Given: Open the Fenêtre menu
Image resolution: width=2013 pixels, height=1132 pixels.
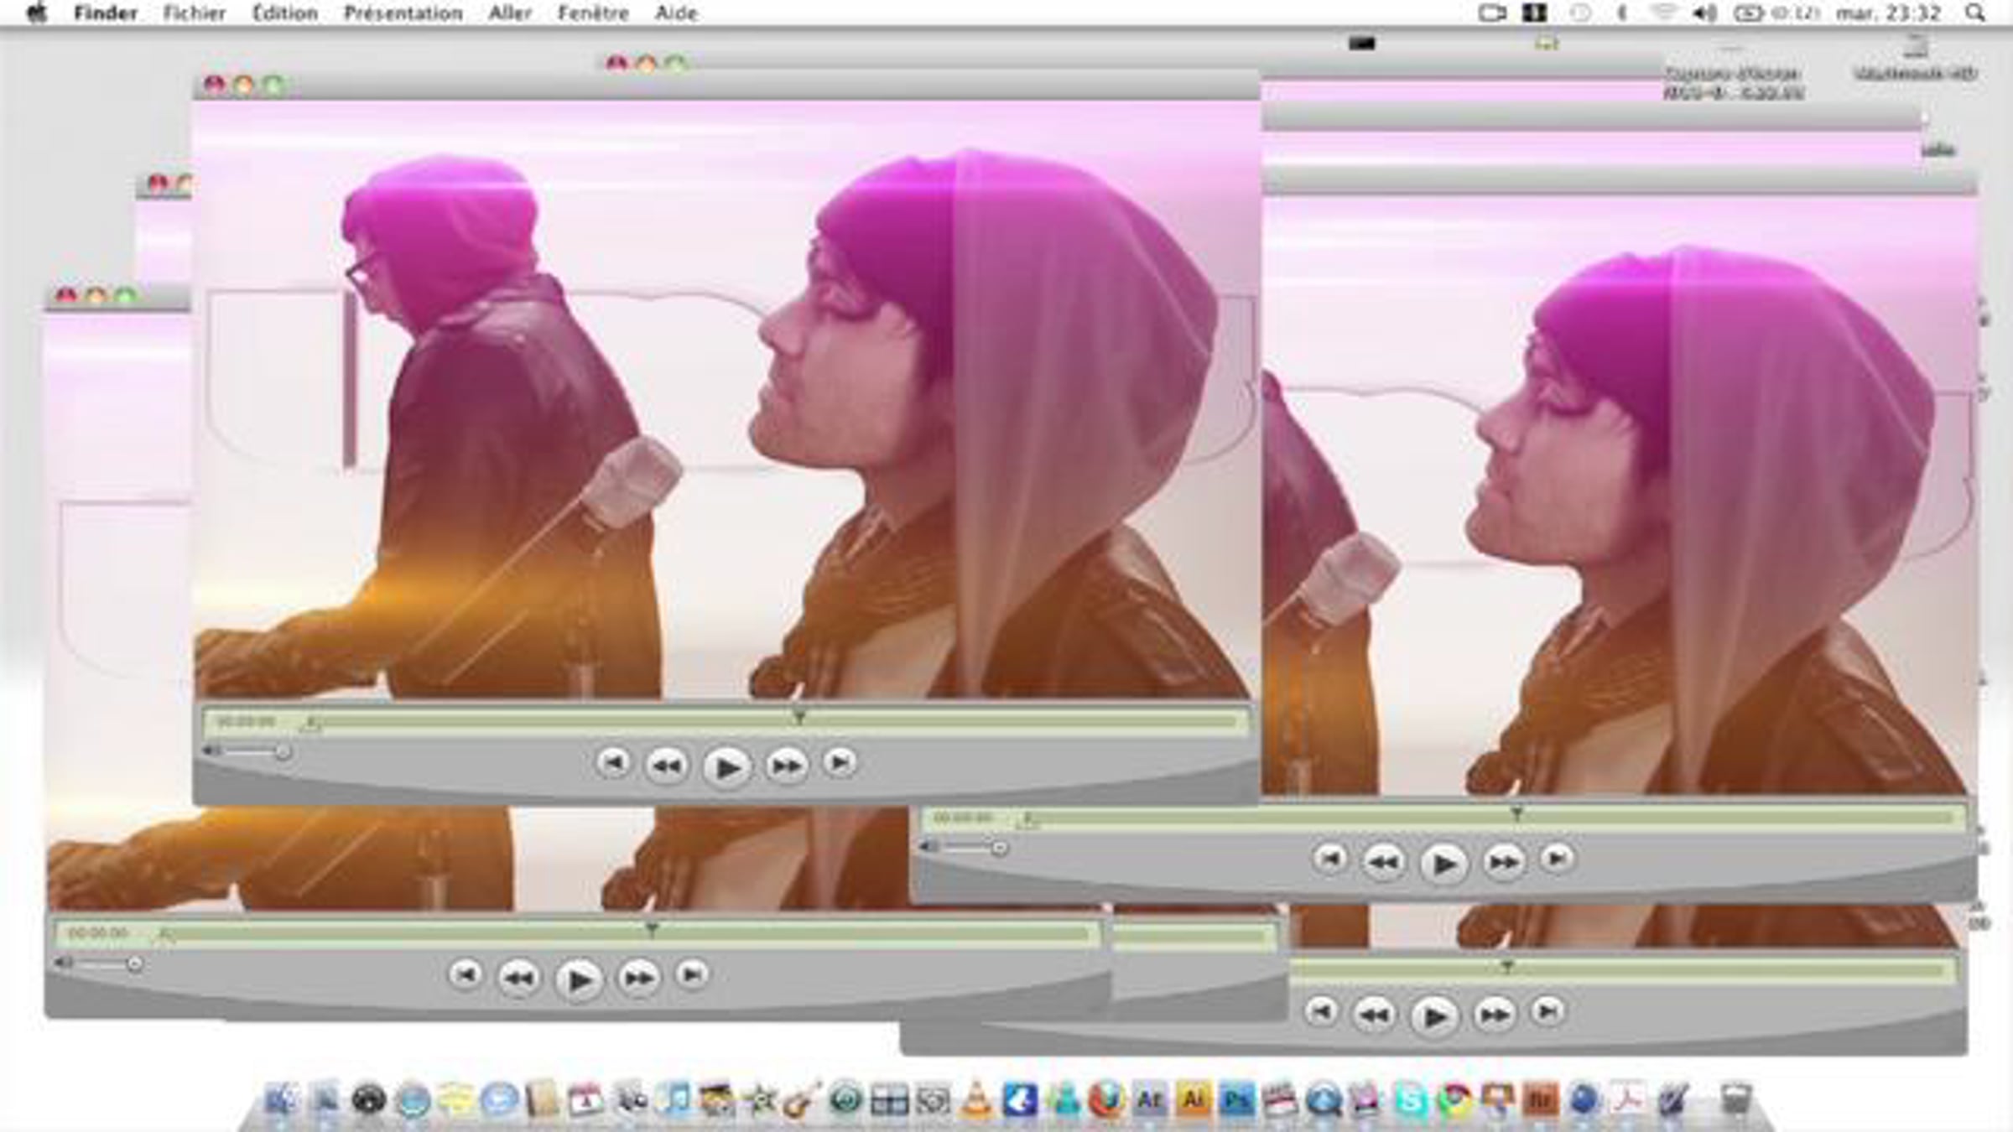Looking at the screenshot, I should [x=594, y=13].
